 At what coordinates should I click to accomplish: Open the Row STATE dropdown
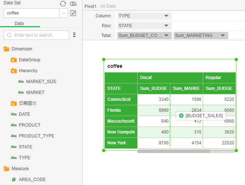pos(166,26)
